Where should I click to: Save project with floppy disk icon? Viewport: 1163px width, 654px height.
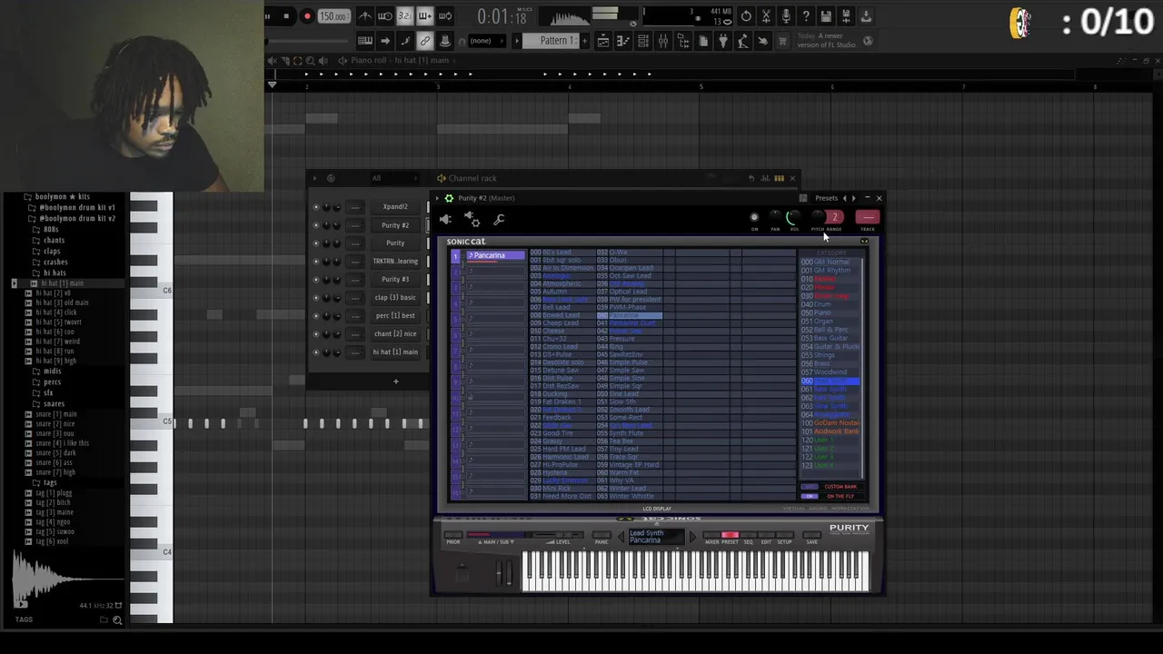tap(826, 16)
